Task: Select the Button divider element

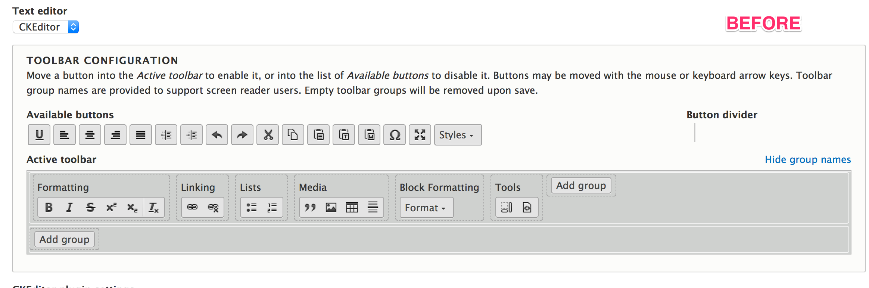Action: pyautogui.click(x=694, y=133)
